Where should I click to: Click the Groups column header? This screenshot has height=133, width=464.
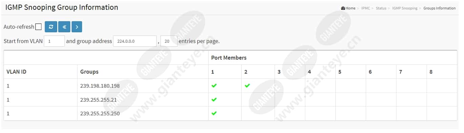click(89, 72)
